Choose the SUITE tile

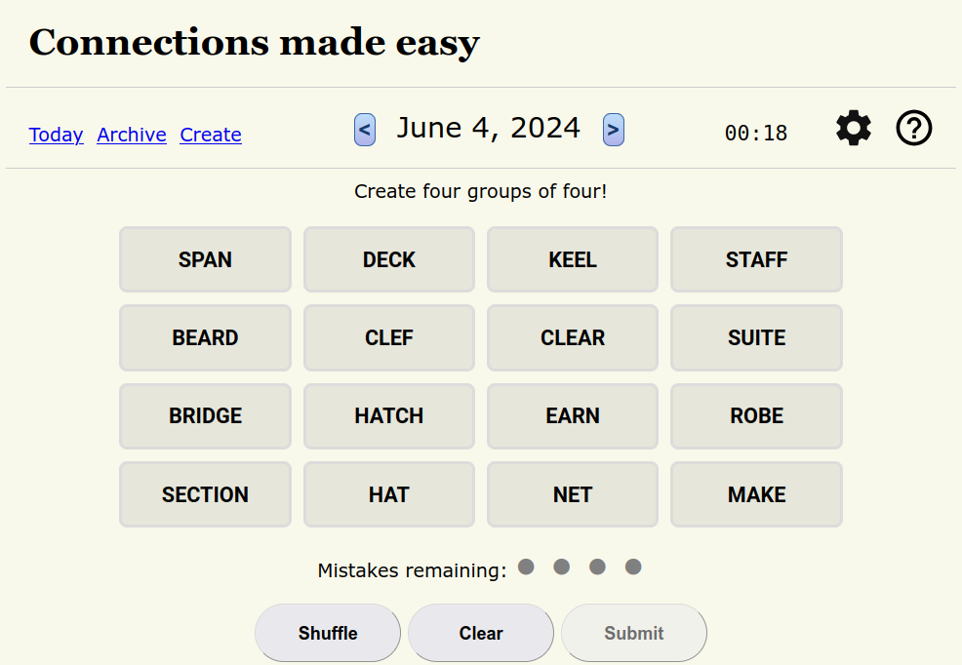click(756, 337)
